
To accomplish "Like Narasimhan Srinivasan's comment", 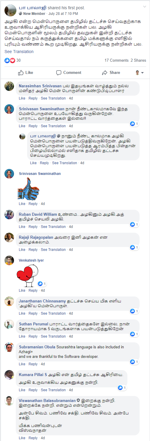I will pos(22,98).
